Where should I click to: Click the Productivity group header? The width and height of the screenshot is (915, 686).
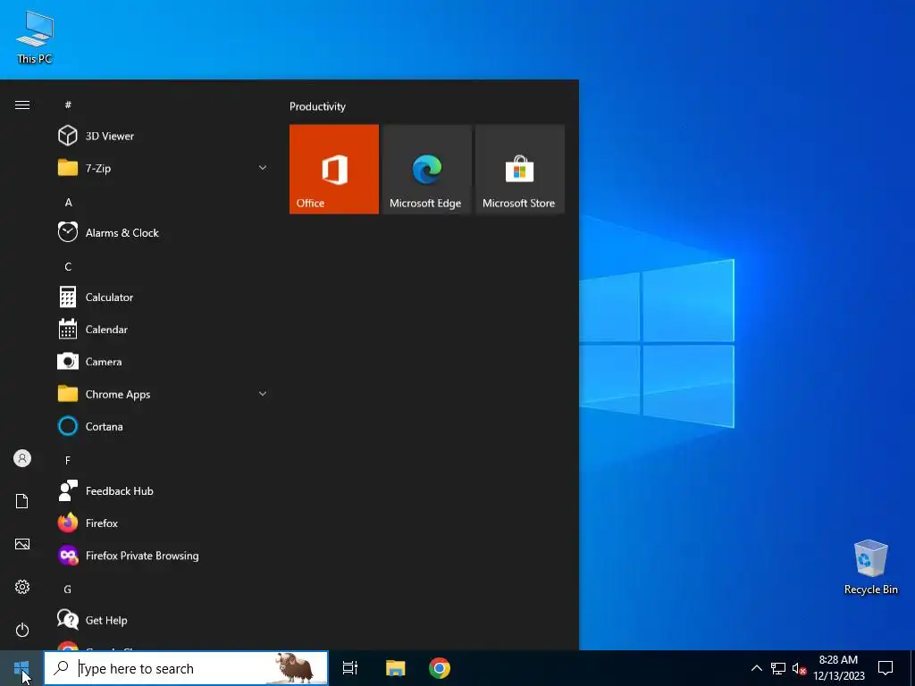pyautogui.click(x=317, y=106)
